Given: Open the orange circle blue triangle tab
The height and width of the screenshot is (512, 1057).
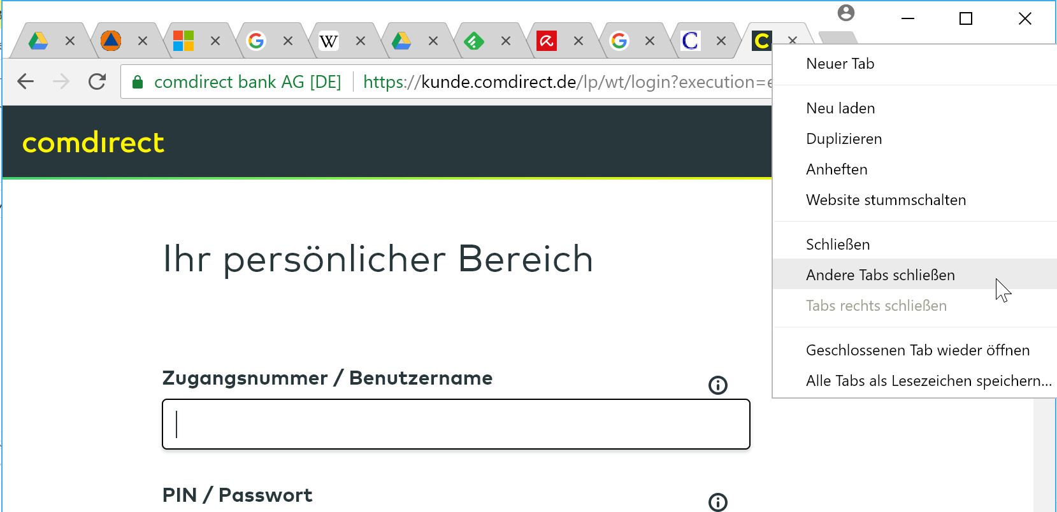Looking at the screenshot, I should coord(111,41).
